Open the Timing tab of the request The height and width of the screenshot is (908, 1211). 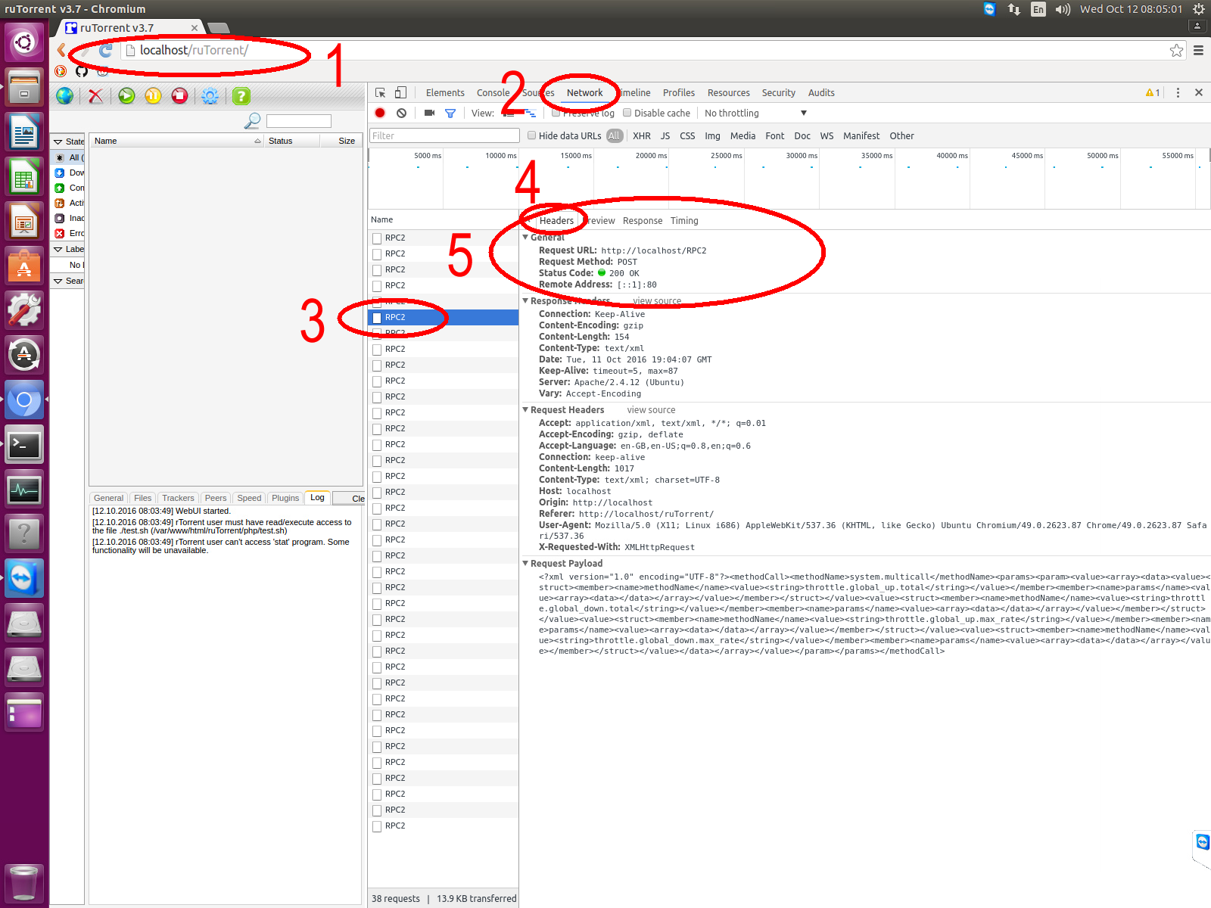684,220
